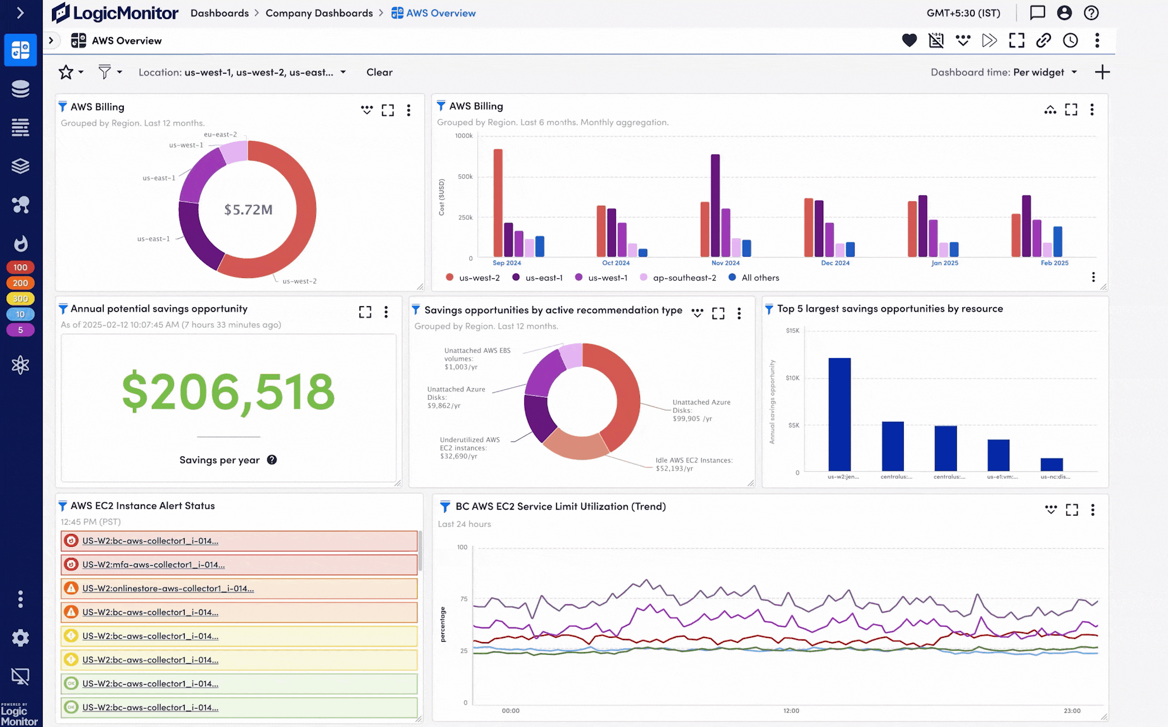Expand the left navigation sidebar chevron
The height and width of the screenshot is (727, 1168).
click(20, 12)
